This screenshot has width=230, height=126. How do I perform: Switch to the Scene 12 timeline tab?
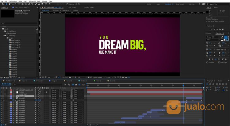coord(24,81)
